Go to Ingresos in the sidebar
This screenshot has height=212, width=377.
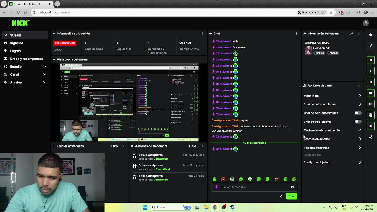point(25,43)
